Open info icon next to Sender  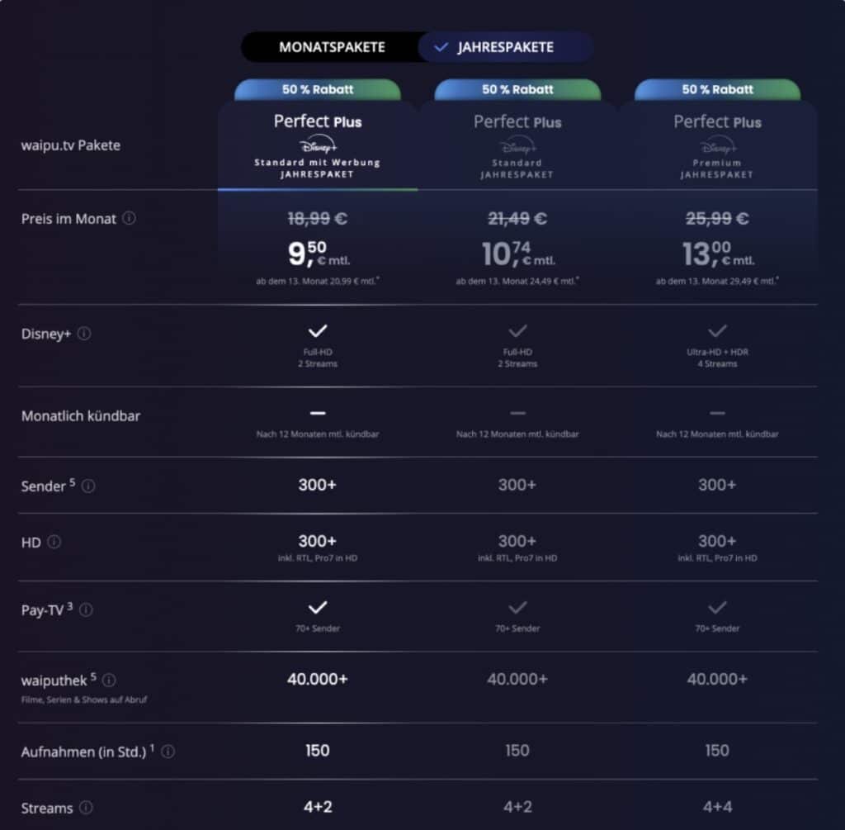pos(88,486)
